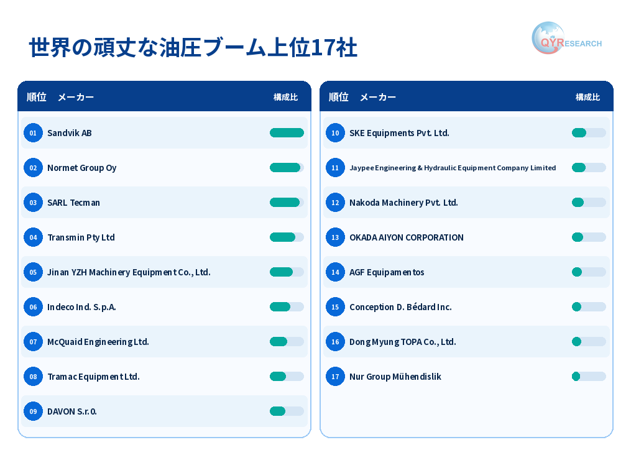Select the name Tramac Equipment Ltd.
This screenshot has height=473, width=631.
[94, 377]
